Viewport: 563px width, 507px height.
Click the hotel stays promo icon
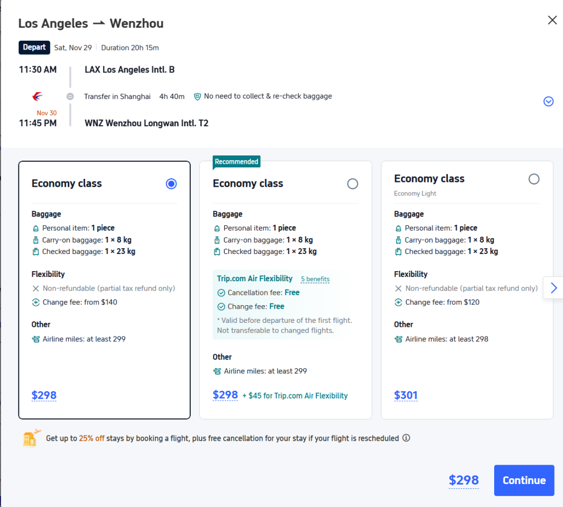[x=32, y=438]
